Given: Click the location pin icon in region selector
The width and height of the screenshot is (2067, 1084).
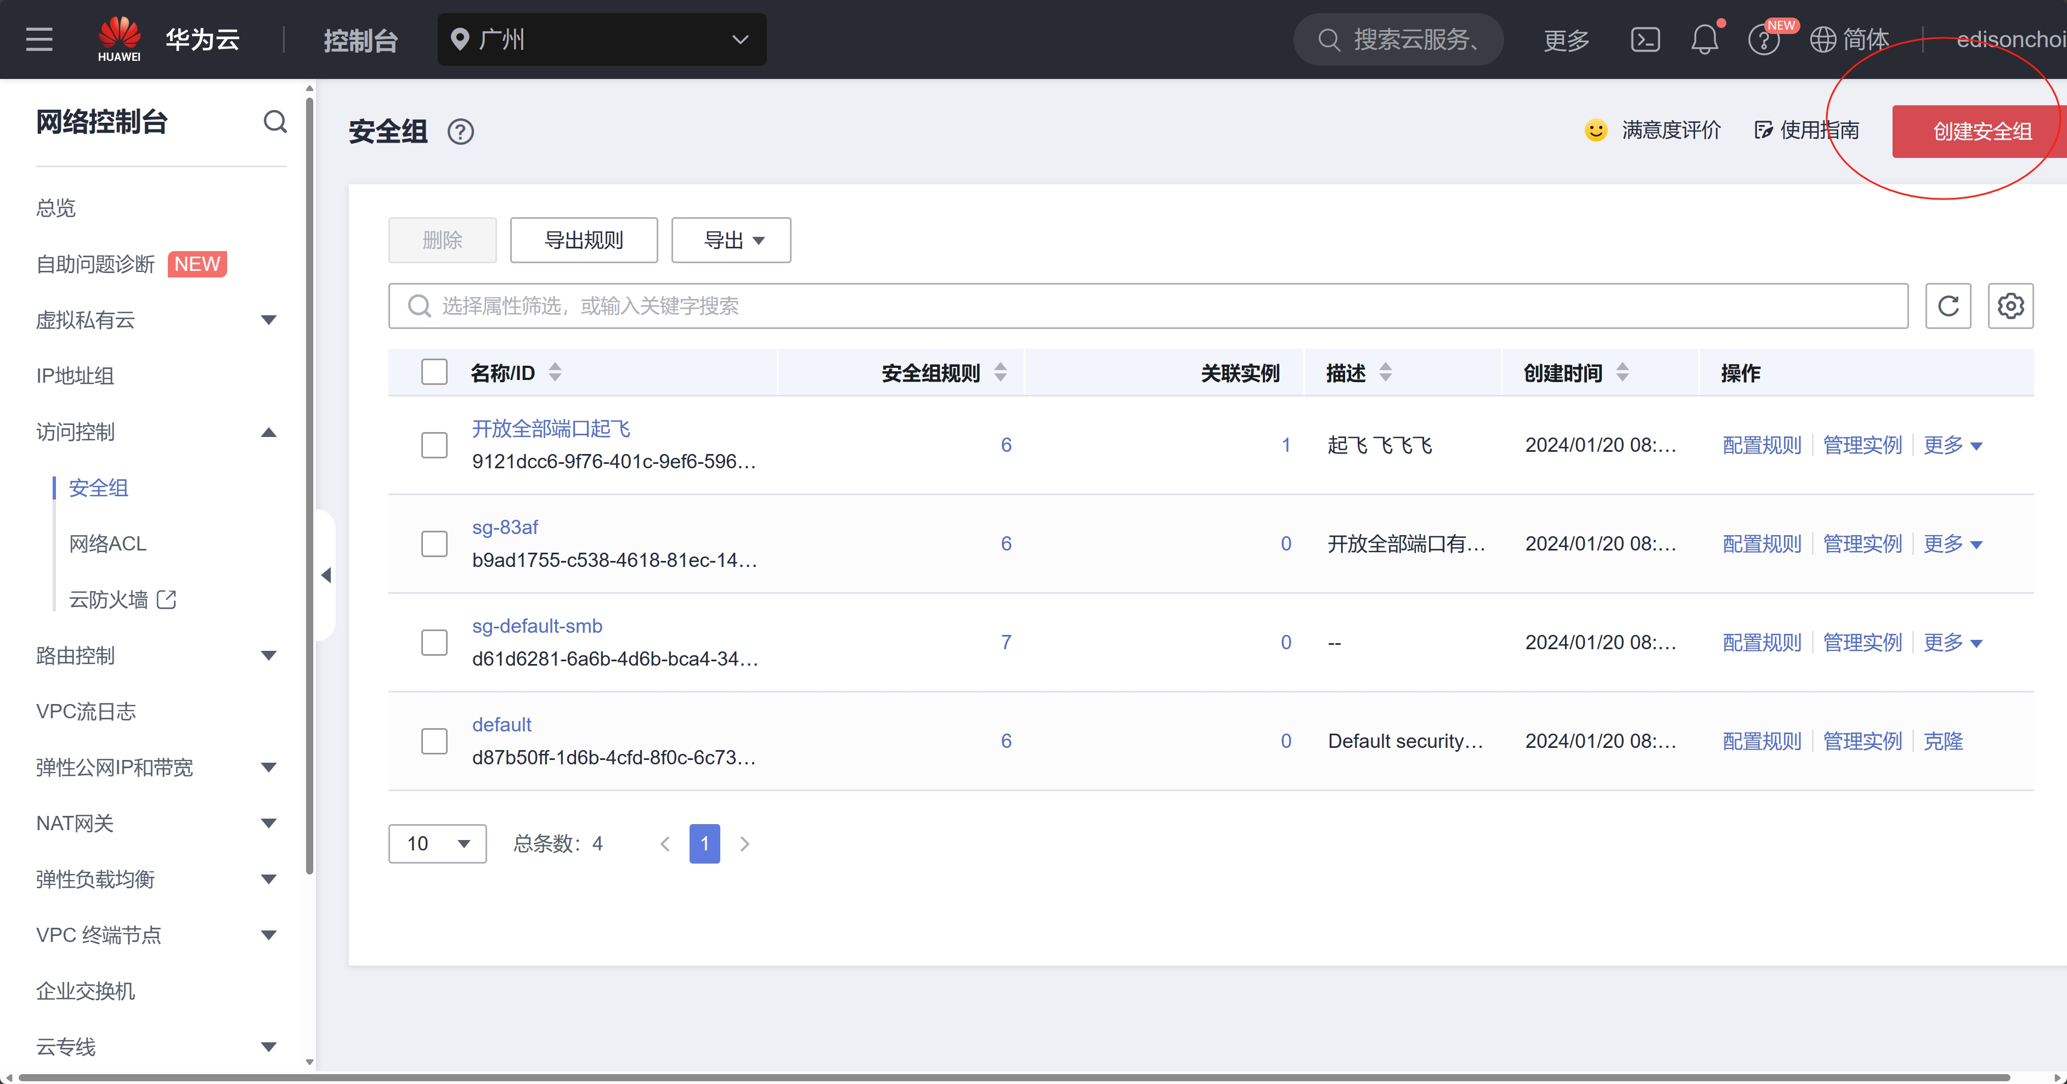Looking at the screenshot, I should click(460, 39).
